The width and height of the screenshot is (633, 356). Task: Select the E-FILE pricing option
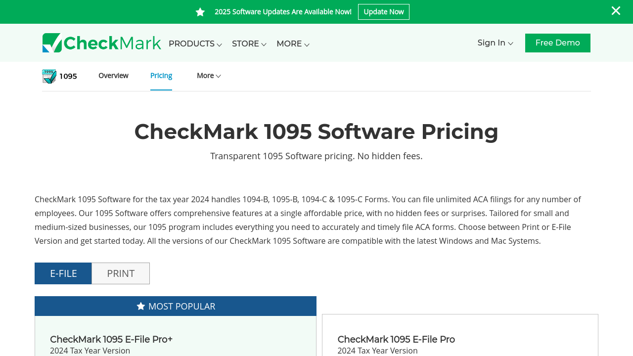(x=63, y=273)
